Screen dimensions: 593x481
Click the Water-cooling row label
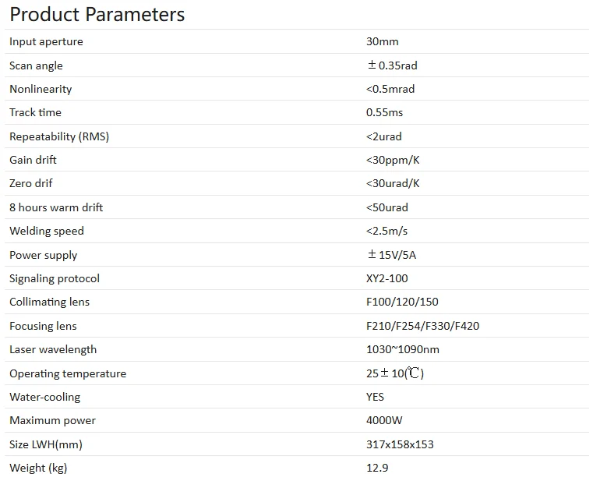[x=44, y=397]
